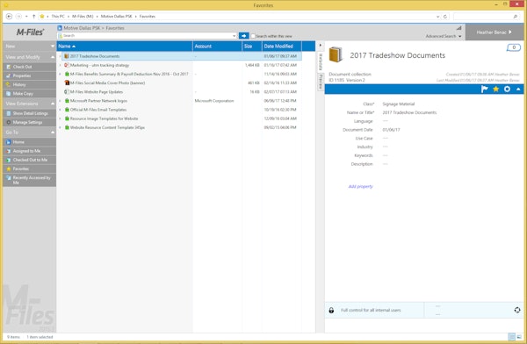
Task: Open the Recently Accessed by Me view
Action: point(32,180)
